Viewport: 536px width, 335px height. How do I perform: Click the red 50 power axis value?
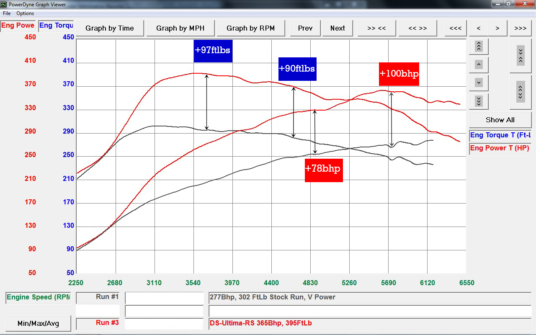32,273
